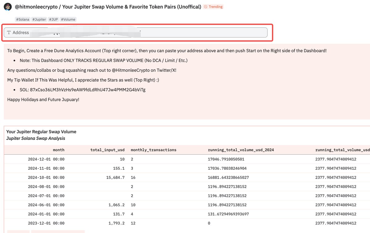Viewport: 370px width, 233px height.
Task: Click total_input_usd value '10' in the 2024-12-01 row
Action: (122, 159)
